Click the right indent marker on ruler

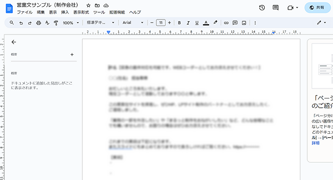[x=273, y=33]
